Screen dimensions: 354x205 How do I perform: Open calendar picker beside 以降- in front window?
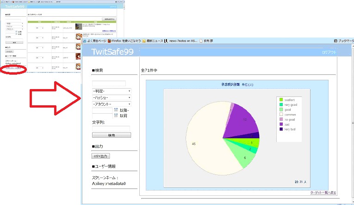click(116, 110)
